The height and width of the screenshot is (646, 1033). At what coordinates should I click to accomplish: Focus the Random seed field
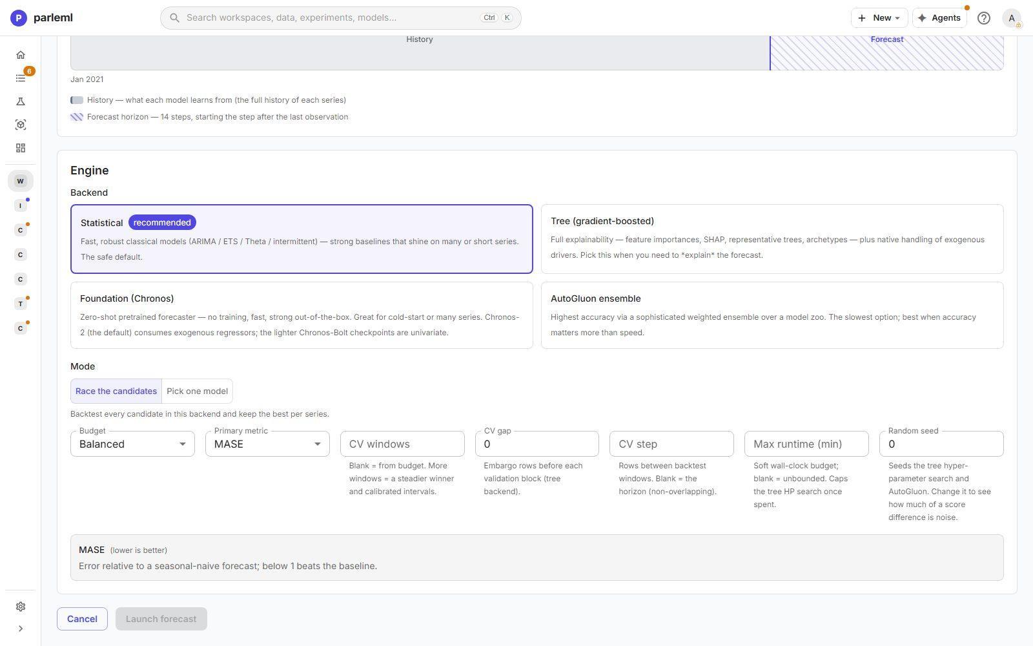point(941,444)
